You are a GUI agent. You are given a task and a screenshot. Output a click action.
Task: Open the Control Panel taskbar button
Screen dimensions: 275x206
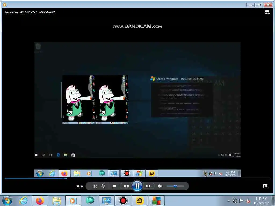pyautogui.click(x=106, y=201)
